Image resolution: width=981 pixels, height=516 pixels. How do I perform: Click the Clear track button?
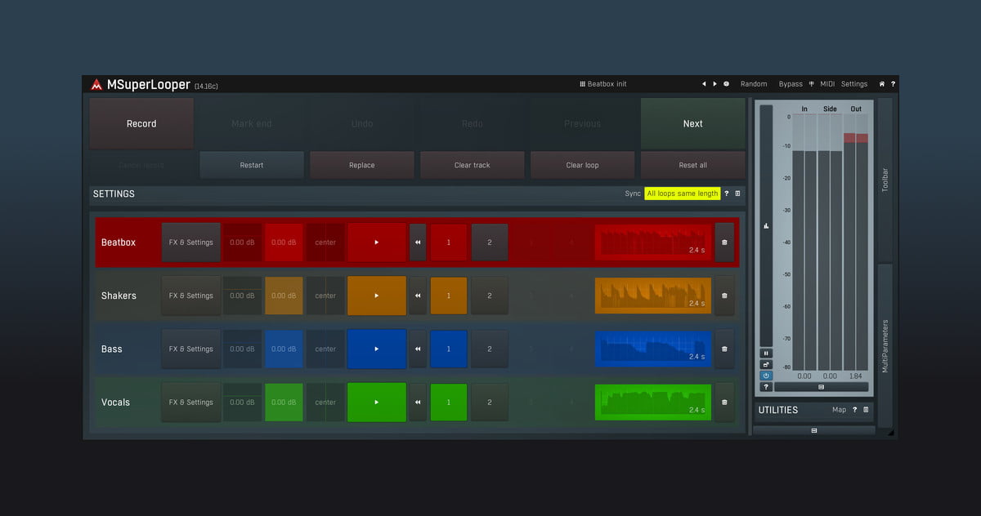[472, 165]
